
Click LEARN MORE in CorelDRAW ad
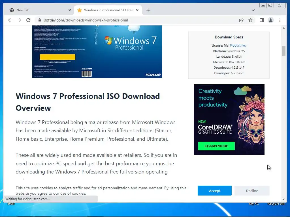click(x=216, y=146)
